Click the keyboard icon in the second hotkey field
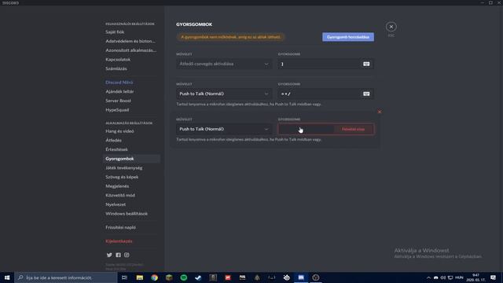503x283 pixels. [x=366, y=94]
